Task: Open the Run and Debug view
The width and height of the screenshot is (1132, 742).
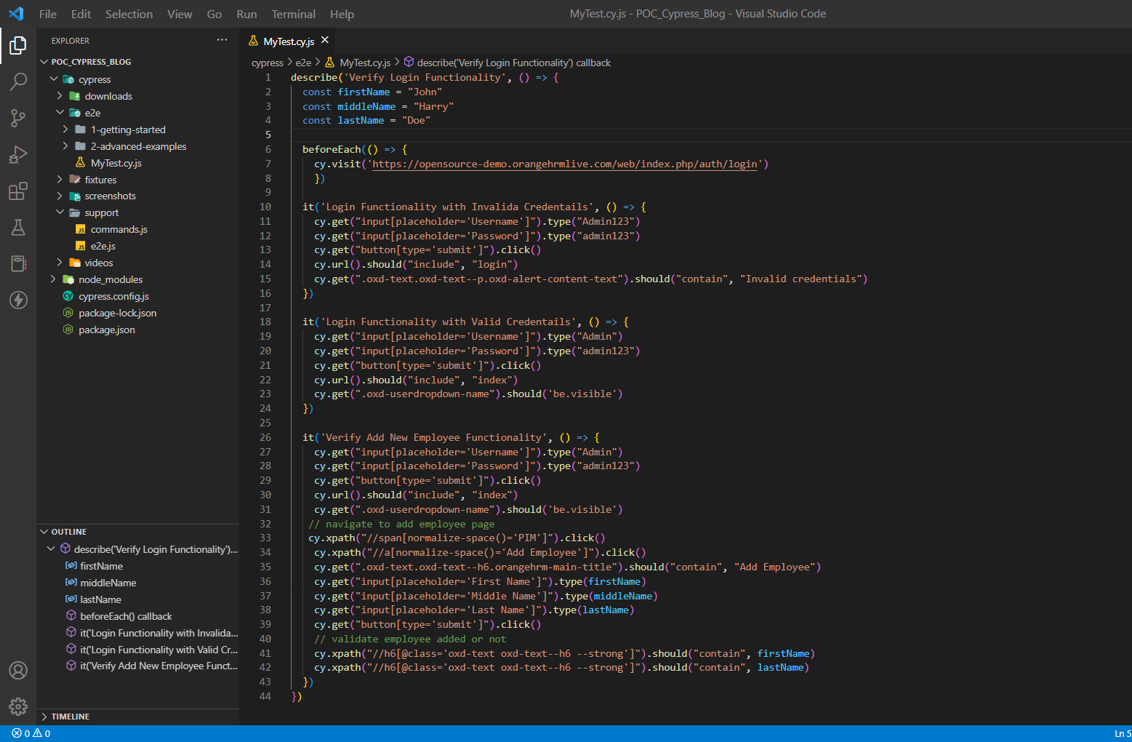Action: pyautogui.click(x=18, y=154)
